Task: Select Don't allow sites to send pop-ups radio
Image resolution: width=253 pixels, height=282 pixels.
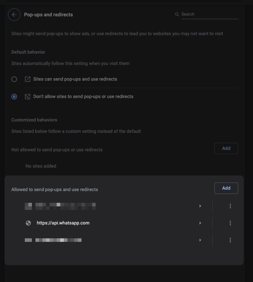Action: point(14,97)
